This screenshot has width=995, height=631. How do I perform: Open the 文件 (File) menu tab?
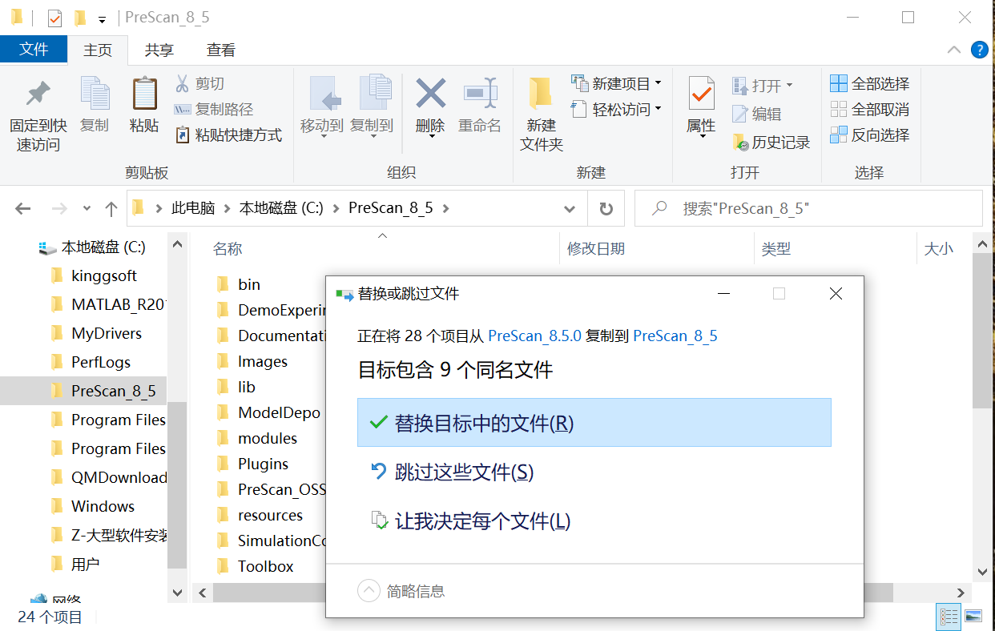pyautogui.click(x=34, y=50)
